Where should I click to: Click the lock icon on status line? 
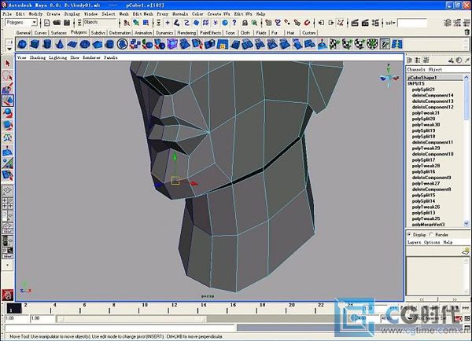coord(245,23)
